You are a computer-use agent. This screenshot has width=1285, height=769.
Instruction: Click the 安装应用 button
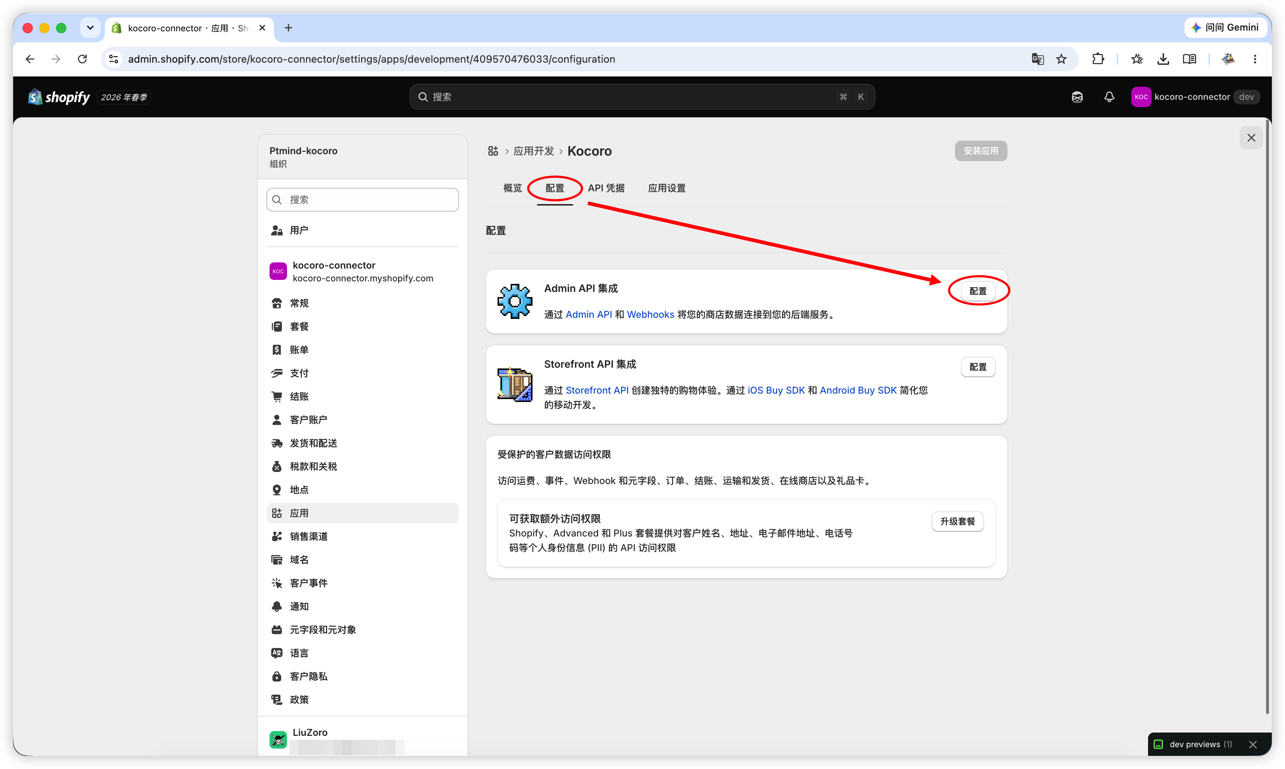pos(981,151)
